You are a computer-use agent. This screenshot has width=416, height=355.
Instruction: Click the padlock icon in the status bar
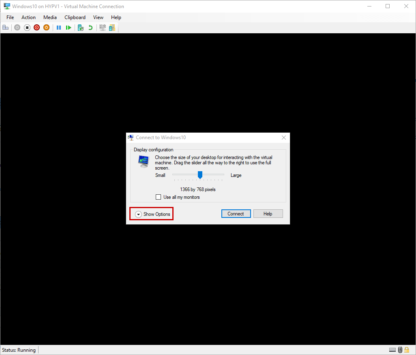pyautogui.click(x=407, y=350)
